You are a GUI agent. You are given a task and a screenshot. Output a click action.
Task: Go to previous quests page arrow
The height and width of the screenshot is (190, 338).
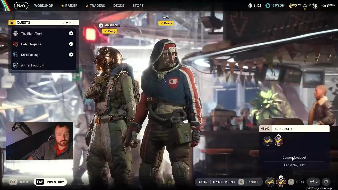tap(63, 23)
